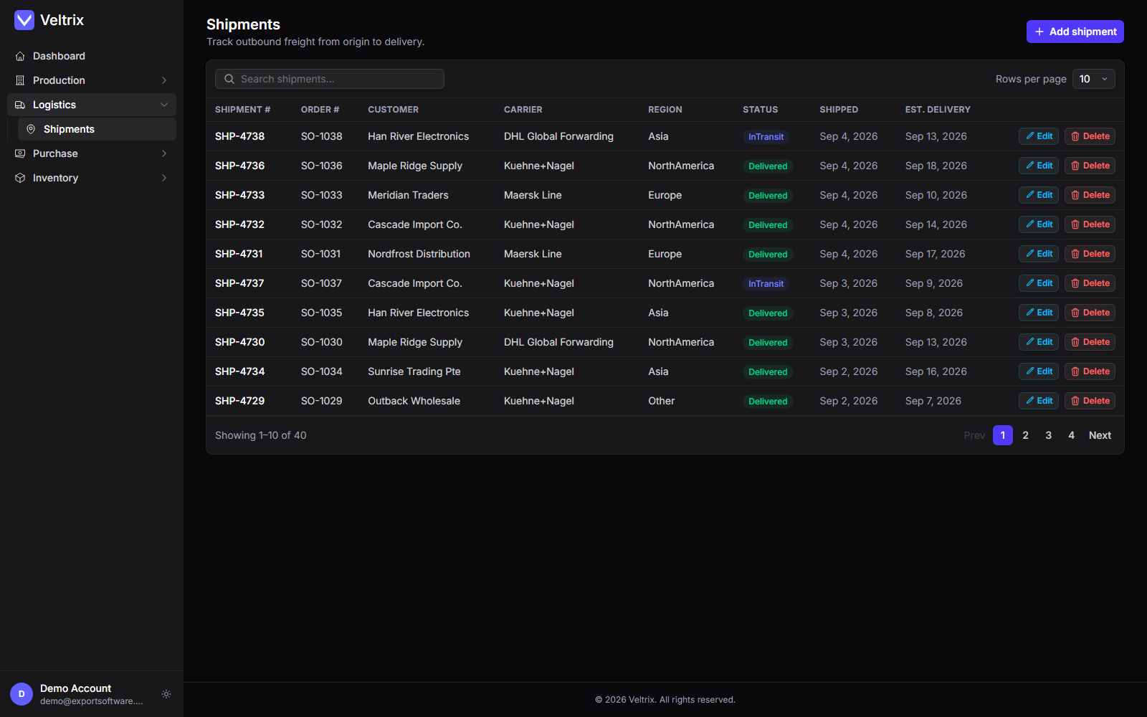Click the EST. DELIVERY column header

(938, 110)
